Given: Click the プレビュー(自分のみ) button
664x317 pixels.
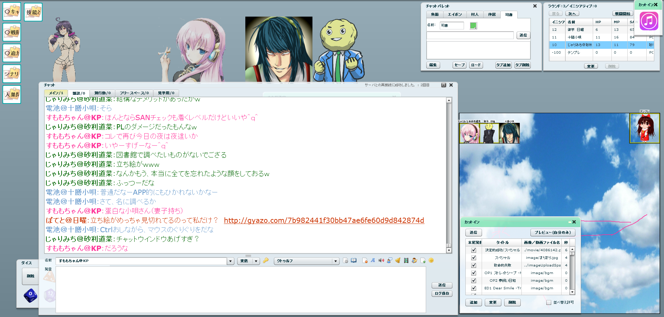Looking at the screenshot, I should click(553, 233).
